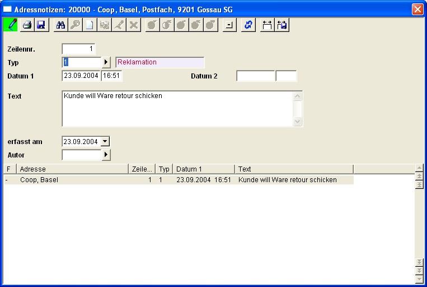
Task: Click the greyed quill edit icon
Action: point(119,25)
